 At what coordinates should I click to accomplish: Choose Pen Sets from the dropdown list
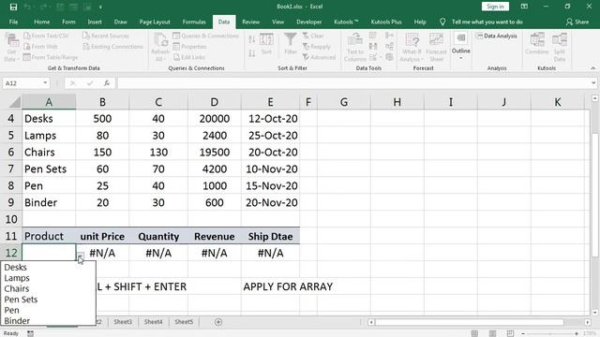(x=48, y=300)
